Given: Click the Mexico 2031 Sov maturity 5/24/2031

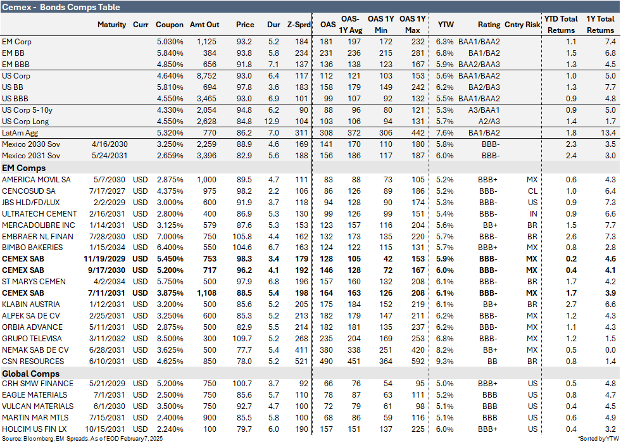Looking at the screenshot, I should pyautogui.click(x=110, y=156).
